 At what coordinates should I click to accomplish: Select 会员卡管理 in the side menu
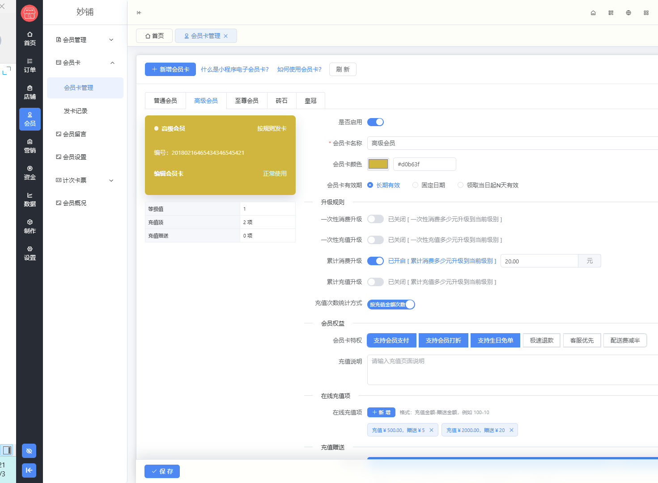[85, 88]
